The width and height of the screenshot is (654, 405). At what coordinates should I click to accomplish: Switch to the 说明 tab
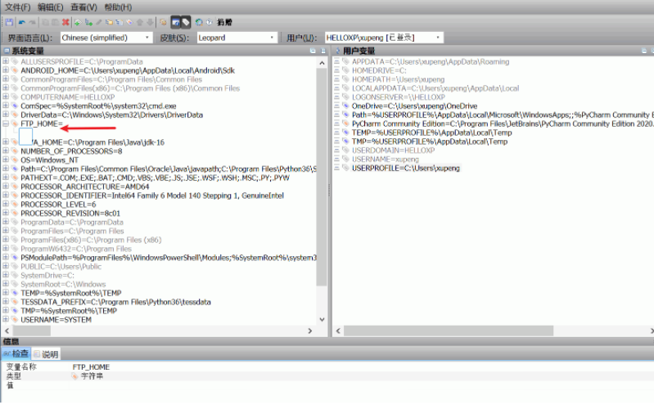tap(49, 354)
